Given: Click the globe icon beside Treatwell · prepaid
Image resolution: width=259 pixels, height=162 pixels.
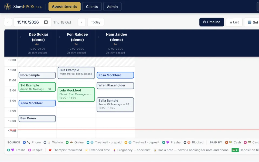Looking at the screenshot, I should pyautogui.click(x=92, y=142).
